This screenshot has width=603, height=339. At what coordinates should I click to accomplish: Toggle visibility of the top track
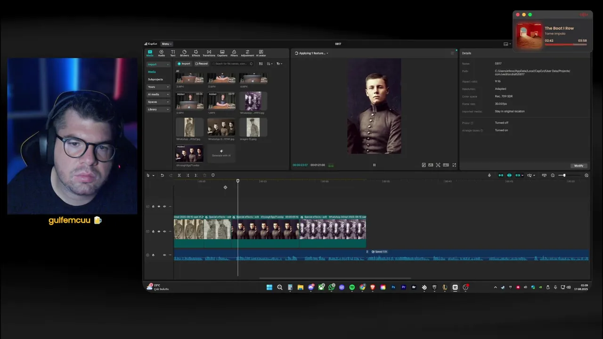(159, 206)
